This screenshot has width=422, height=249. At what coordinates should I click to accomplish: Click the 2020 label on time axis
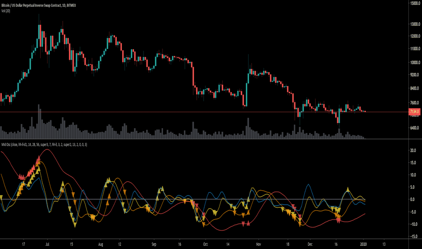pyautogui.click(x=363, y=244)
